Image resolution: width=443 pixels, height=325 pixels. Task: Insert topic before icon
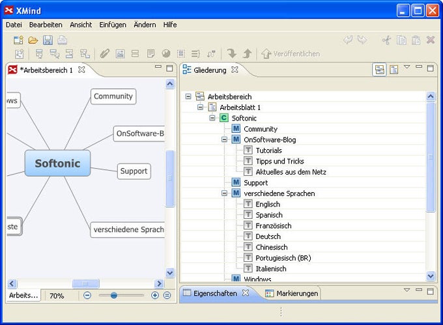(70, 53)
